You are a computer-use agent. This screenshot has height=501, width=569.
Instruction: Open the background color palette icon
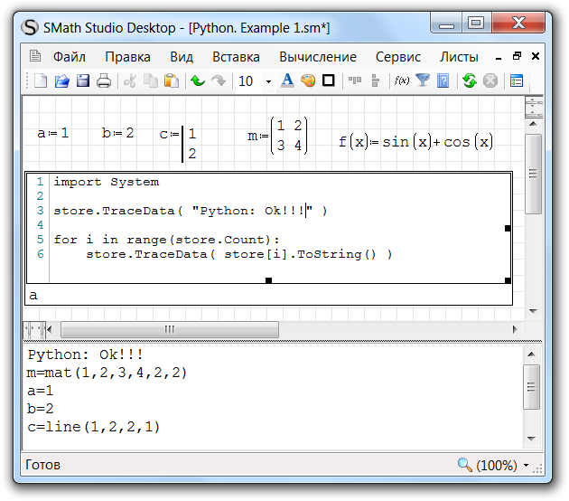(308, 81)
